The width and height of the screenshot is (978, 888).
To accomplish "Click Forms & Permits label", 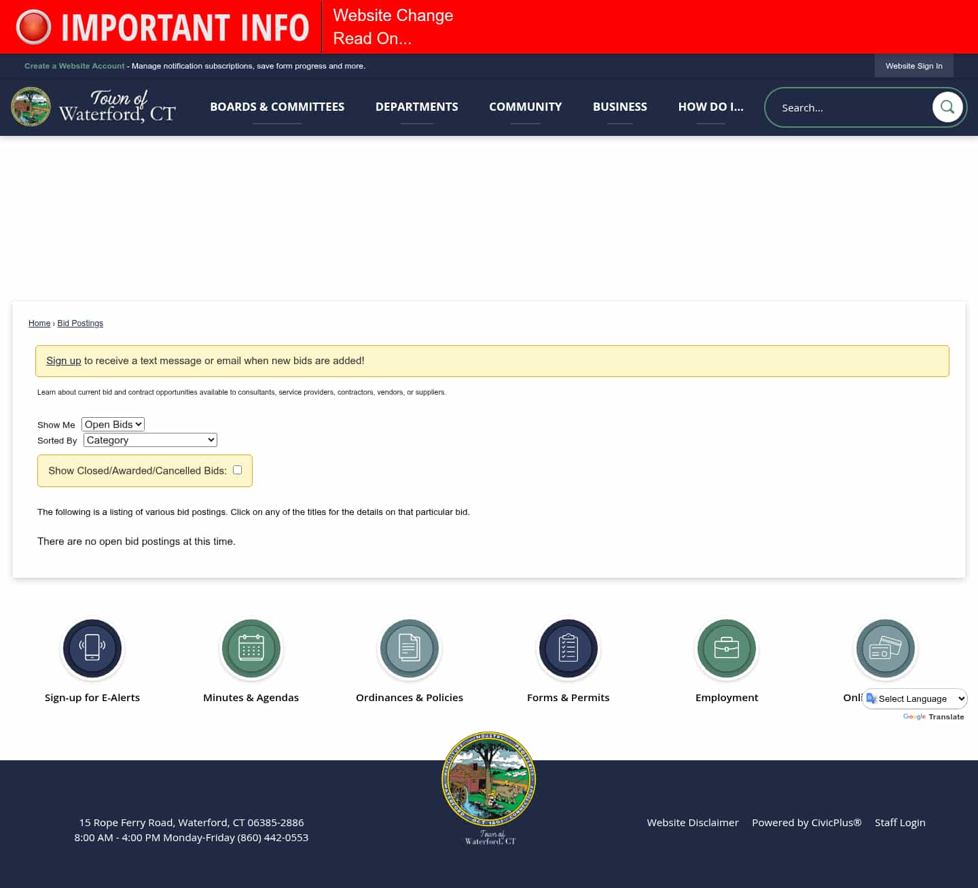I will [568, 697].
